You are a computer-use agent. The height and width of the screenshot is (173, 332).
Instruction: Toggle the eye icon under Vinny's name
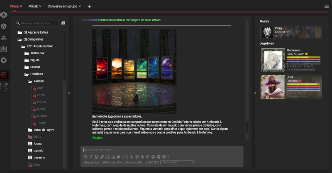pyautogui.click(x=276, y=36)
